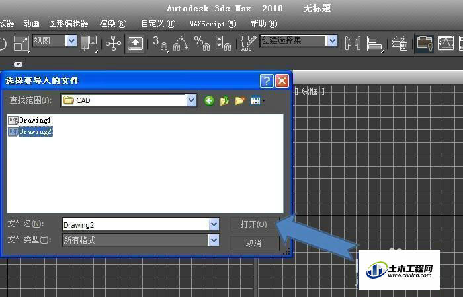Open the 动画 menu
This screenshot has width=463, height=297.
point(31,24)
